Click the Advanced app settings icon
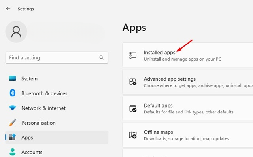This screenshot has width=253, height=157. (133, 82)
